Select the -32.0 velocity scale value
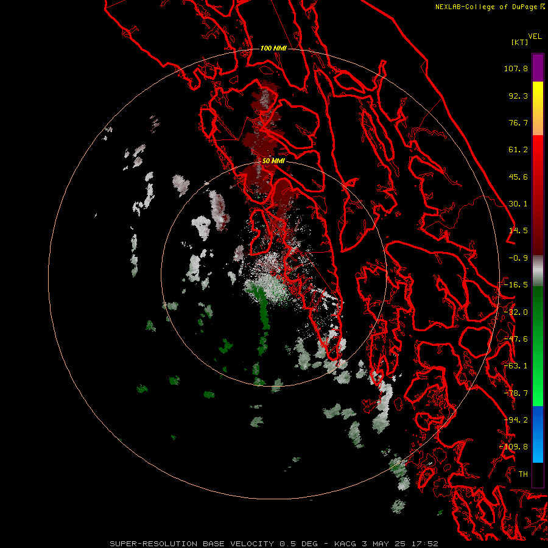This screenshot has height=548, width=548. point(516,312)
